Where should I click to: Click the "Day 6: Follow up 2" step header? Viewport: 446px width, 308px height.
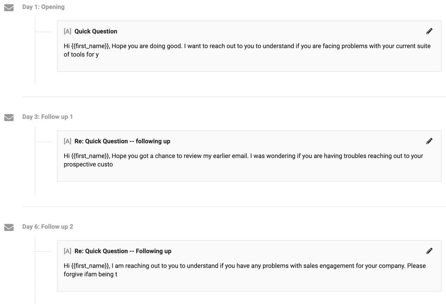pos(47,227)
